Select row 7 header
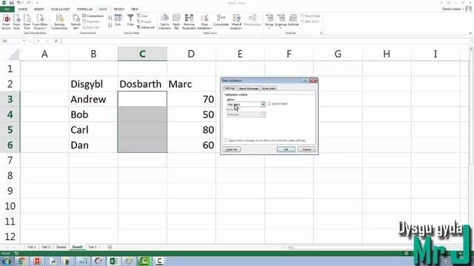The image size is (474, 266). [x=10, y=160]
